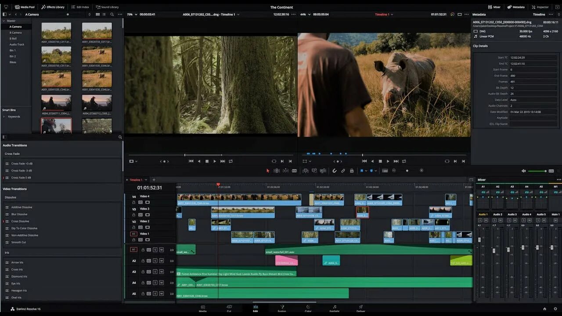The height and width of the screenshot is (316, 562).
Task: Toggle loop playback in source viewer
Action: [x=231, y=161]
